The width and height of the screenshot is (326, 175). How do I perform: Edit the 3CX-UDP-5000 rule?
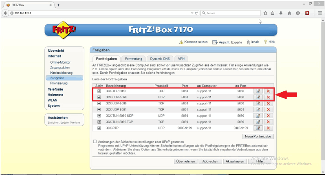click(258, 104)
